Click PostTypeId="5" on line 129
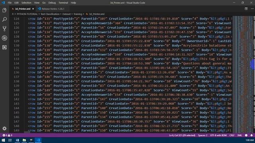 (x=67, y=41)
